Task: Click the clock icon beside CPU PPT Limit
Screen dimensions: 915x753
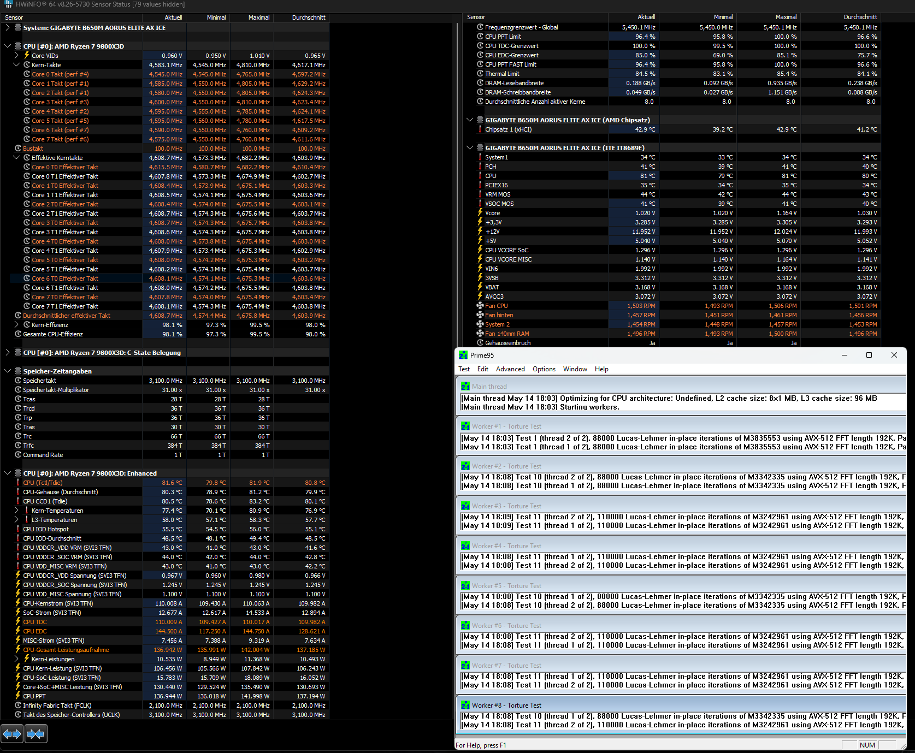Action: tap(480, 37)
